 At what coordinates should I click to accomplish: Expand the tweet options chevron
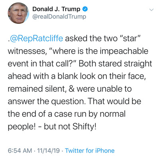pyautogui.click(x=151, y=10)
